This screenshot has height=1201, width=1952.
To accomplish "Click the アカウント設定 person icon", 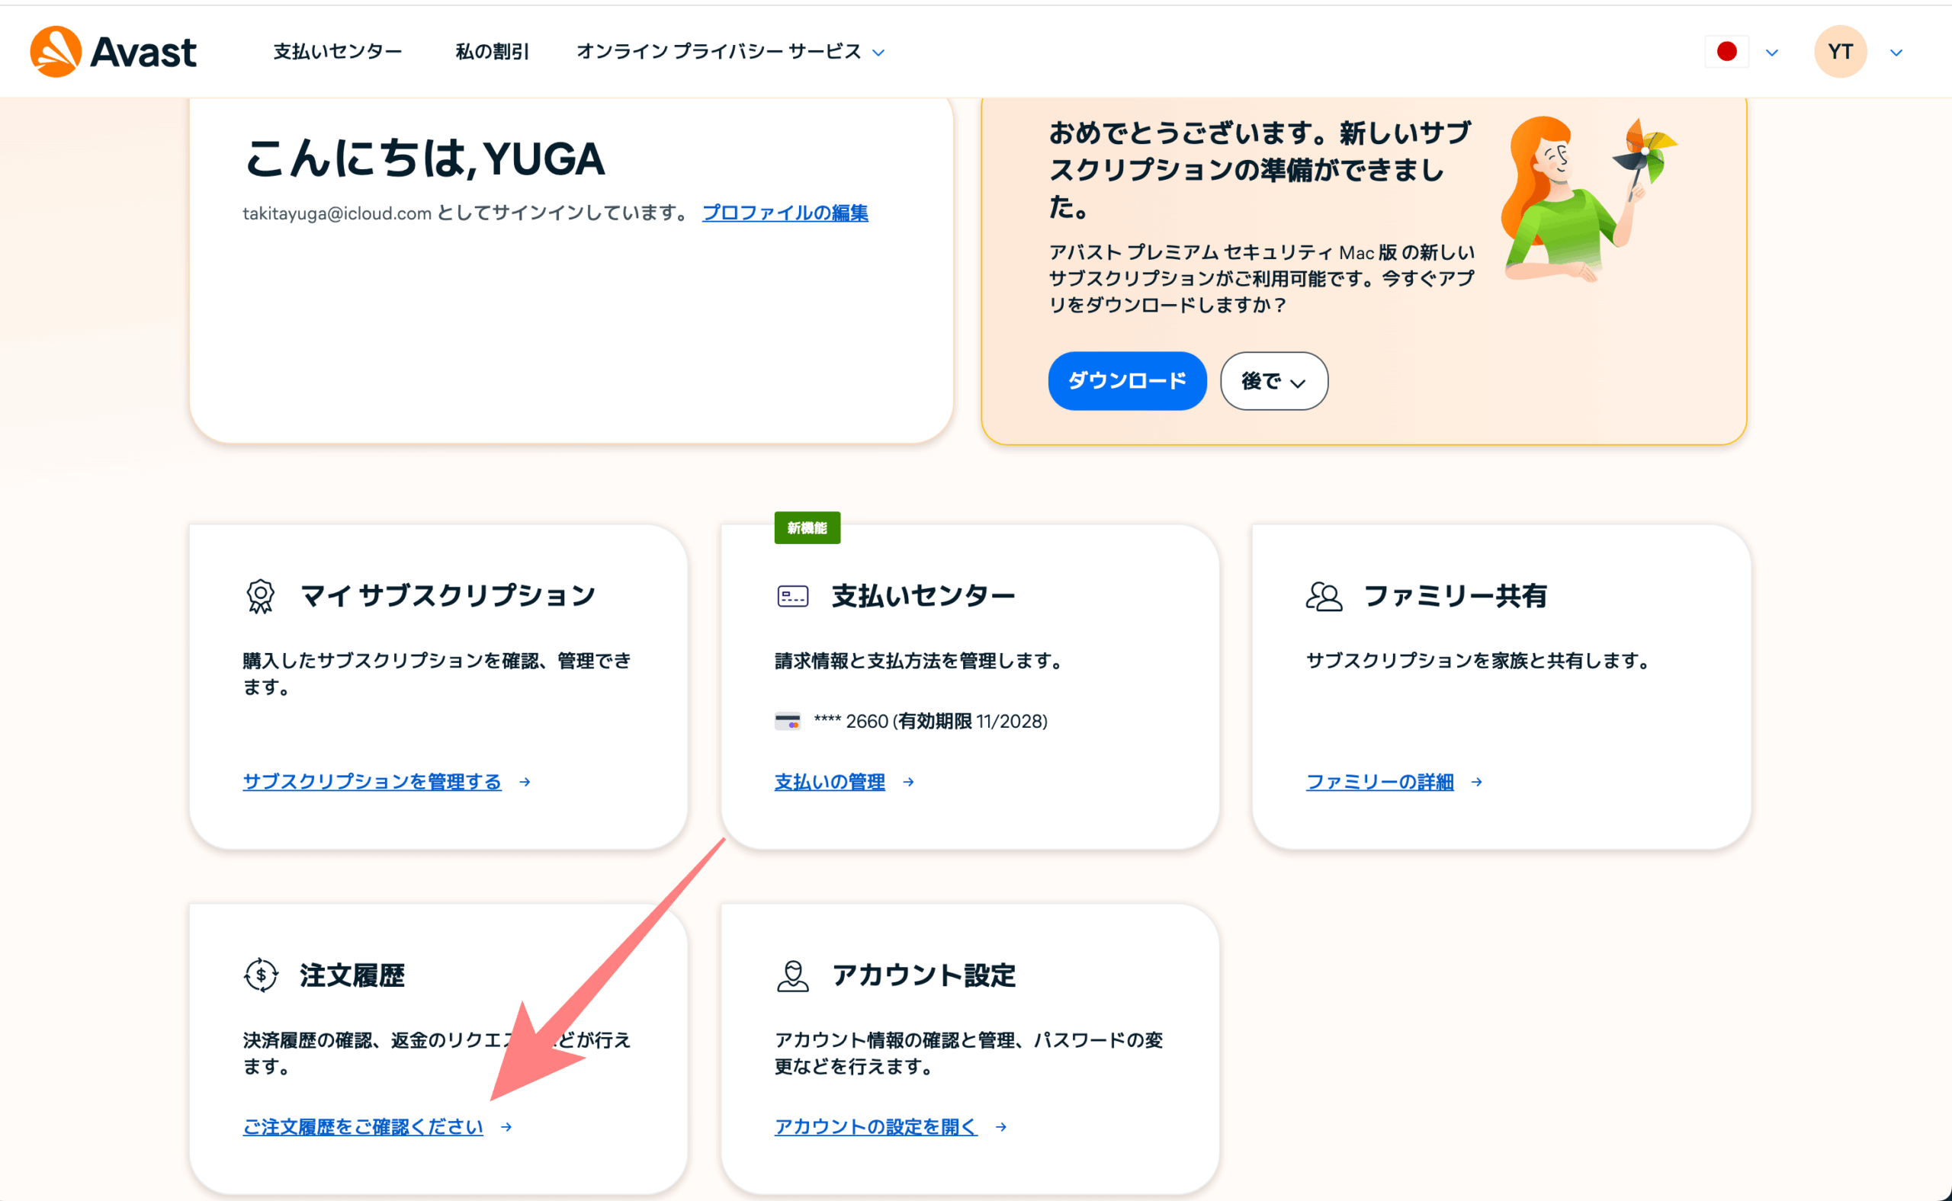I will 792,975.
